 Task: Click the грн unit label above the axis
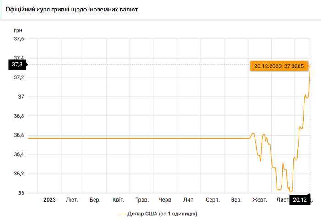pos(18,30)
